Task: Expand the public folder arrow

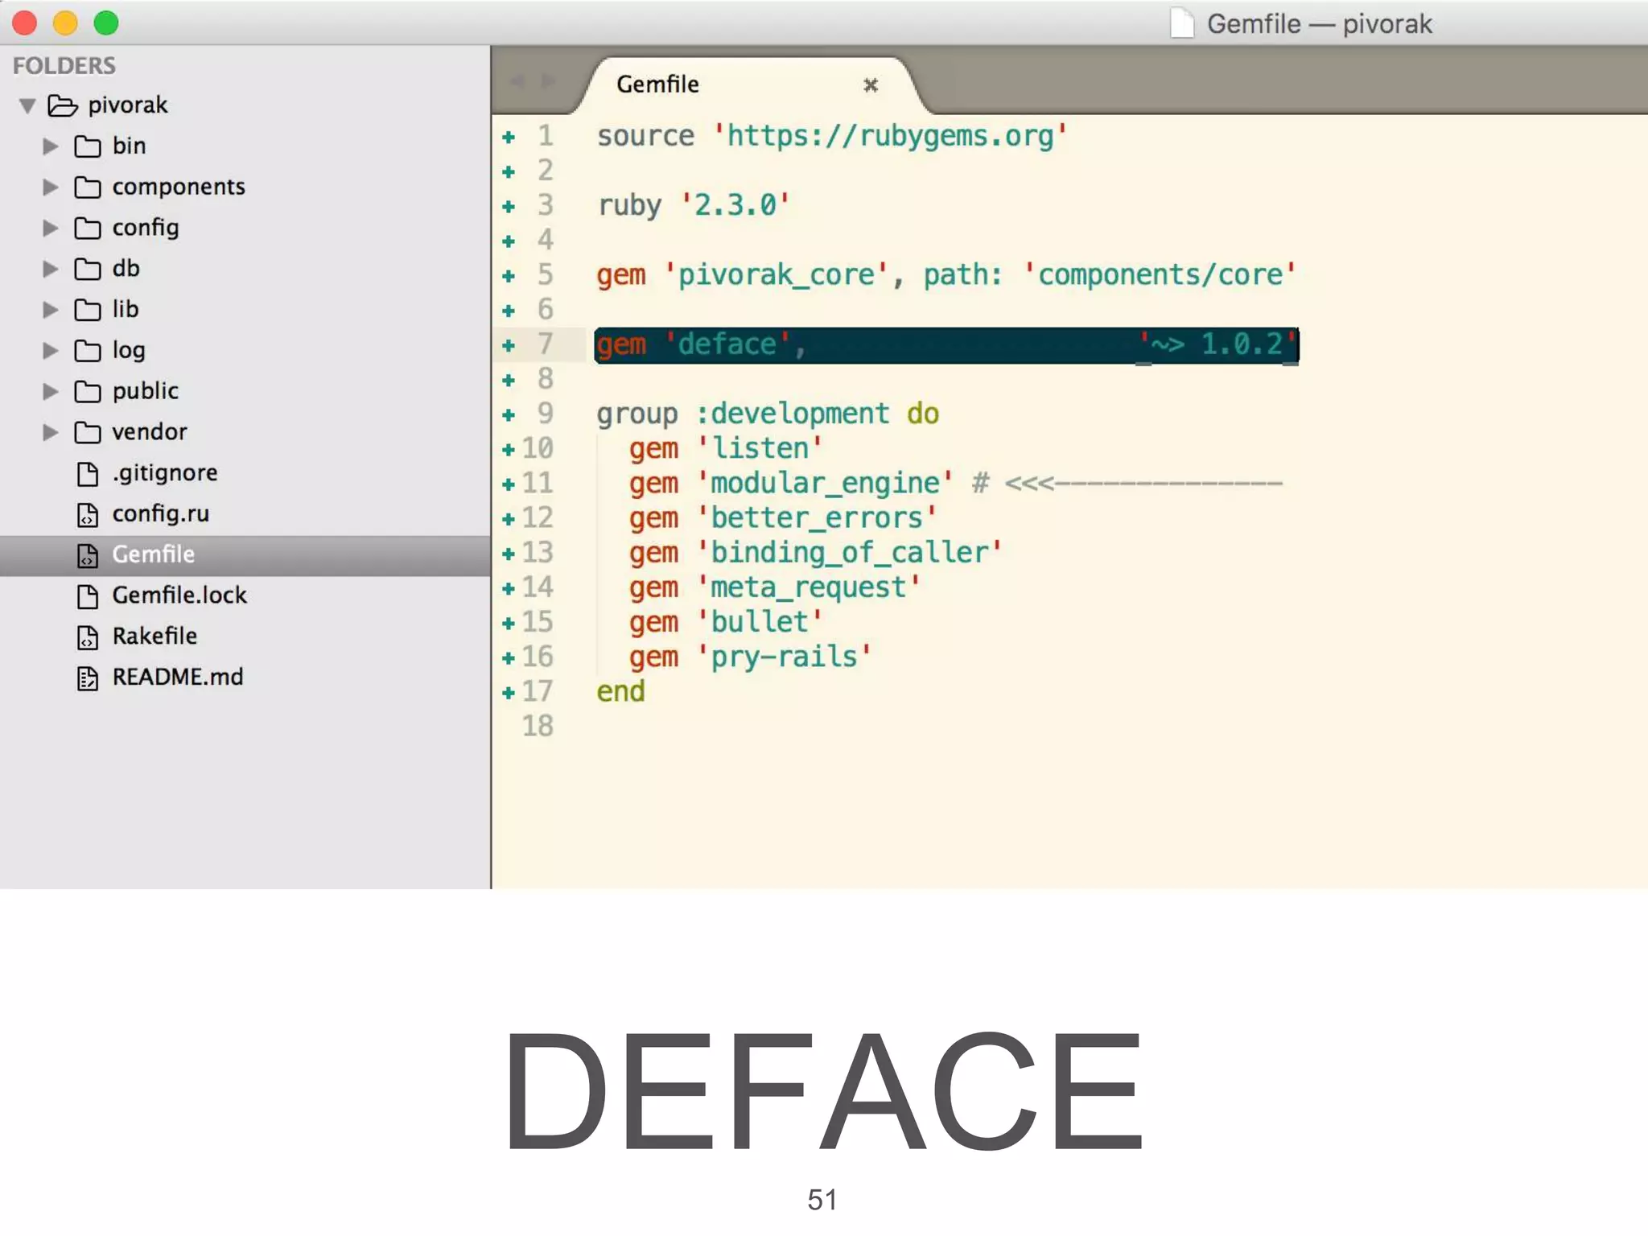Action: [x=50, y=392]
